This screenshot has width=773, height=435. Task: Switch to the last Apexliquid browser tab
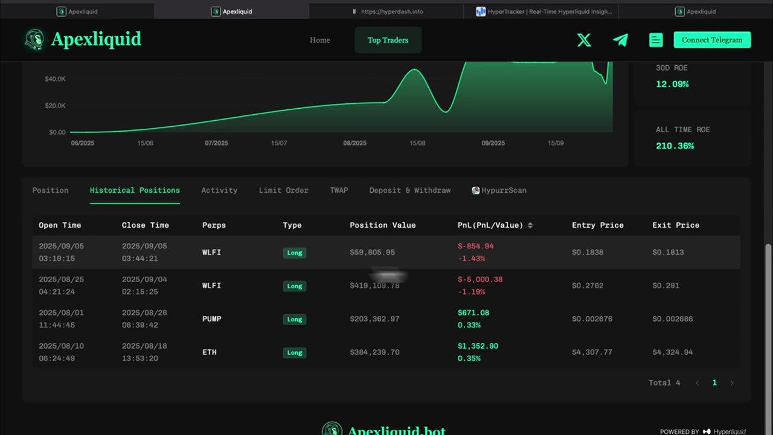(696, 11)
